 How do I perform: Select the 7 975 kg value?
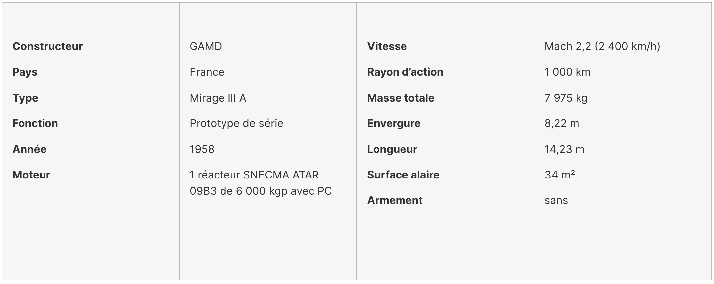tap(566, 98)
